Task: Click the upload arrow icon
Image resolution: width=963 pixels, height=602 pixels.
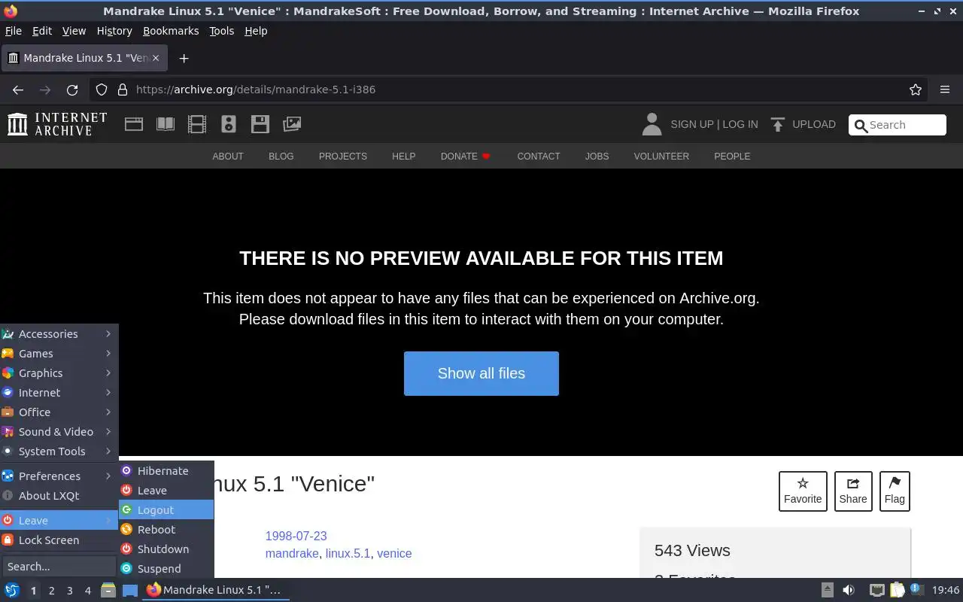Action: (778, 124)
